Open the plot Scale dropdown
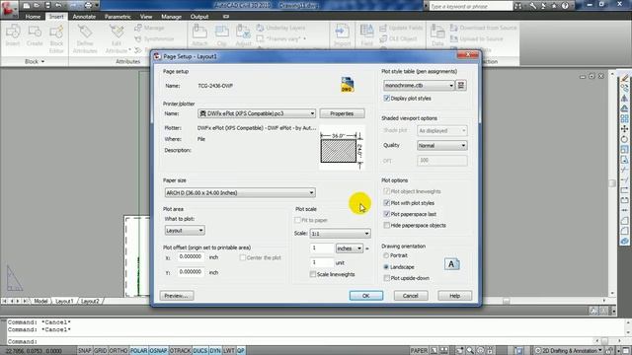The image size is (632, 355). click(340, 234)
